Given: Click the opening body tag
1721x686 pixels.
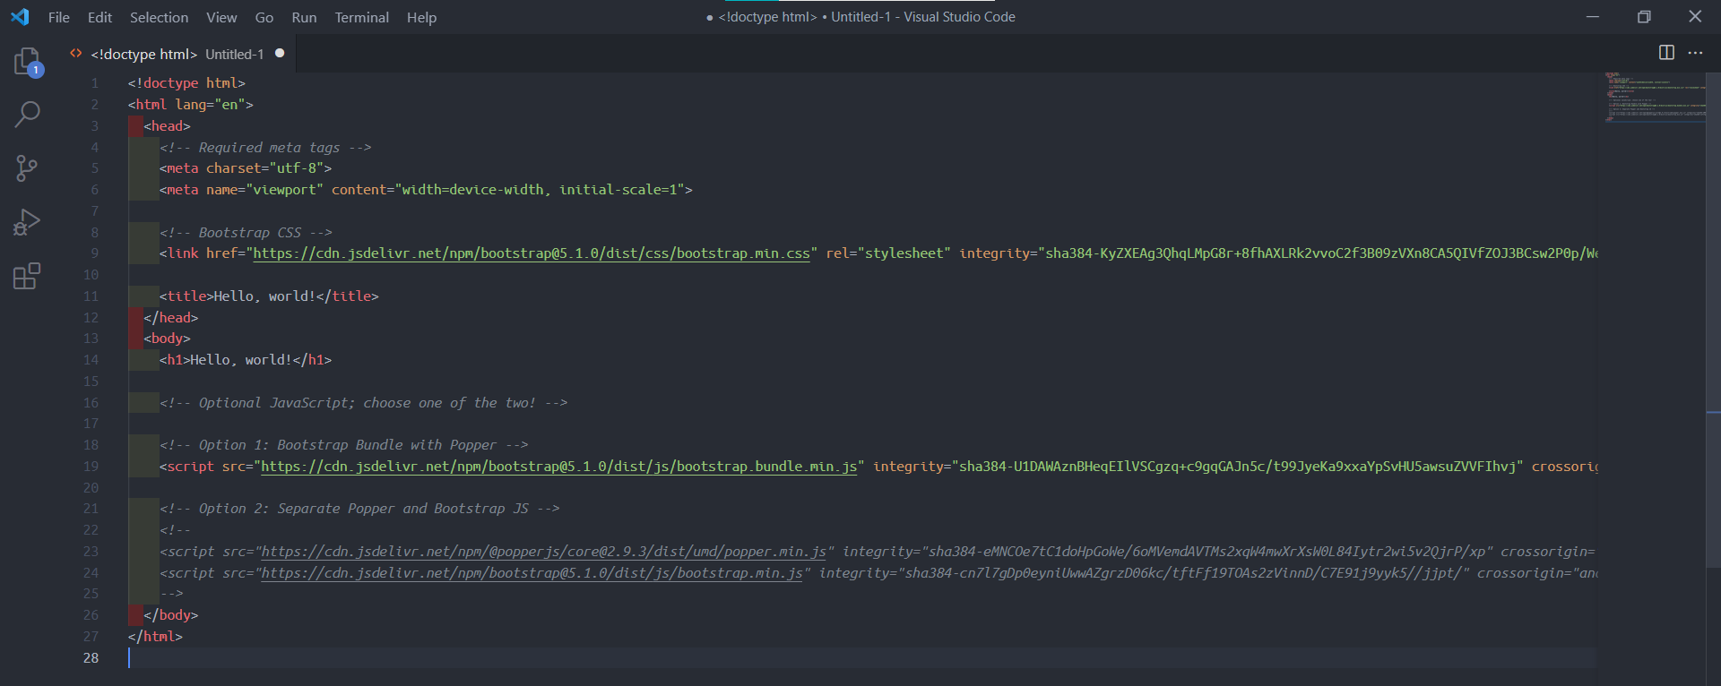Looking at the screenshot, I should [167, 339].
